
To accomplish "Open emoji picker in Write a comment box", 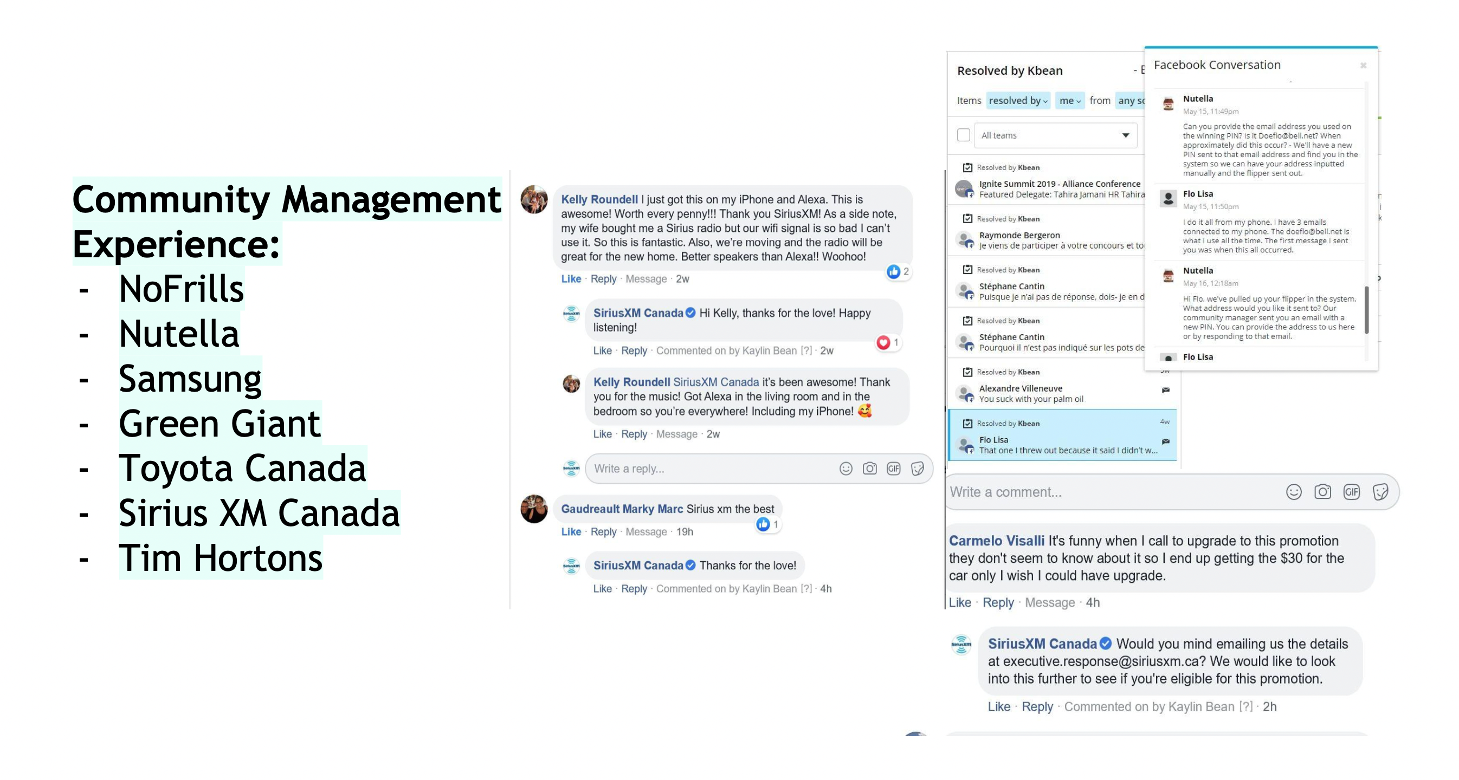I will 1294,492.
